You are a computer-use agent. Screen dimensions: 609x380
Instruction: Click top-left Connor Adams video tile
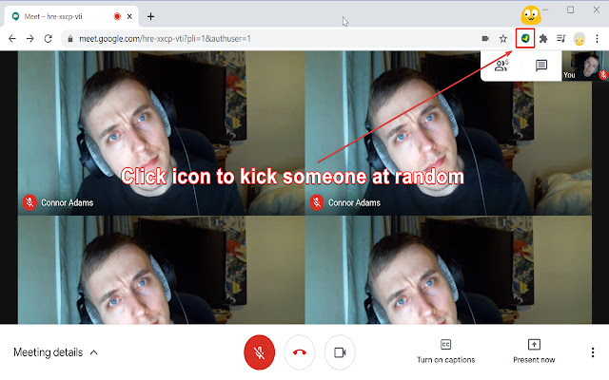[161, 133]
